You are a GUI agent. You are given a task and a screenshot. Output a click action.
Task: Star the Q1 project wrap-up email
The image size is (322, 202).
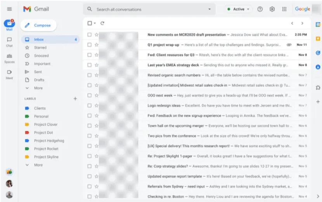pyautogui.click(x=97, y=45)
